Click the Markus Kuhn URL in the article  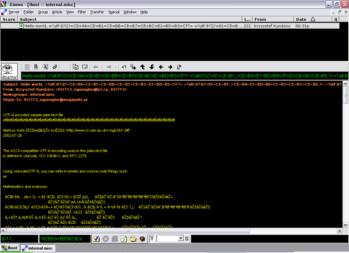click(94, 130)
